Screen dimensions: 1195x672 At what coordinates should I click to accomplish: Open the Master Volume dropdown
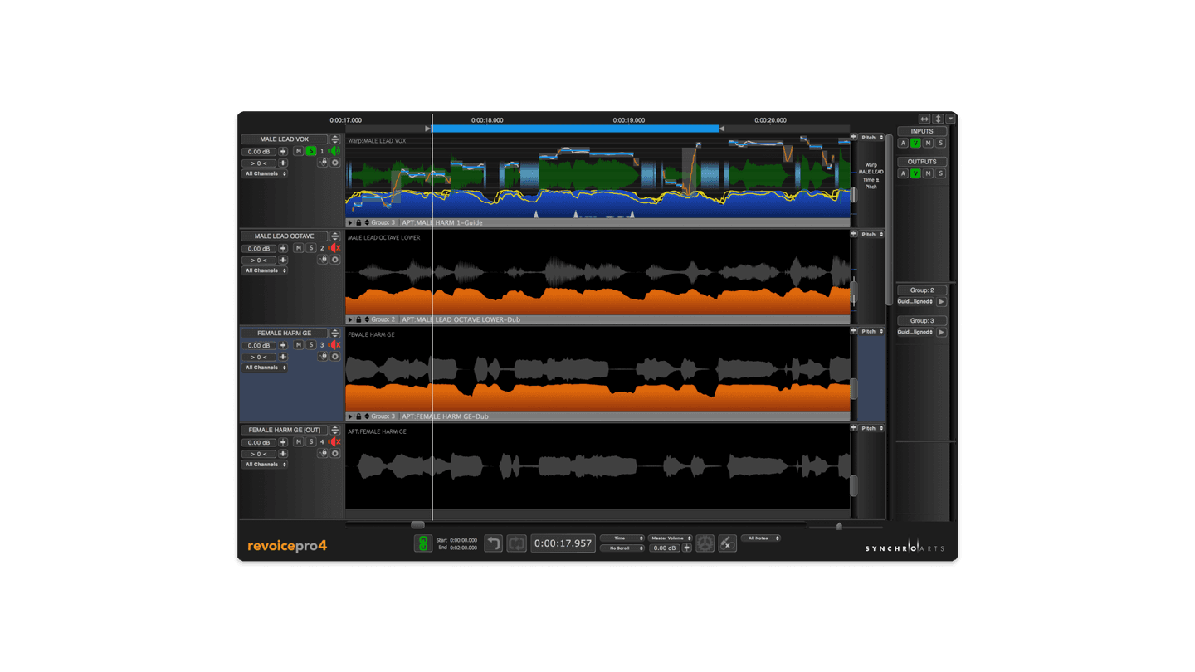pos(670,538)
